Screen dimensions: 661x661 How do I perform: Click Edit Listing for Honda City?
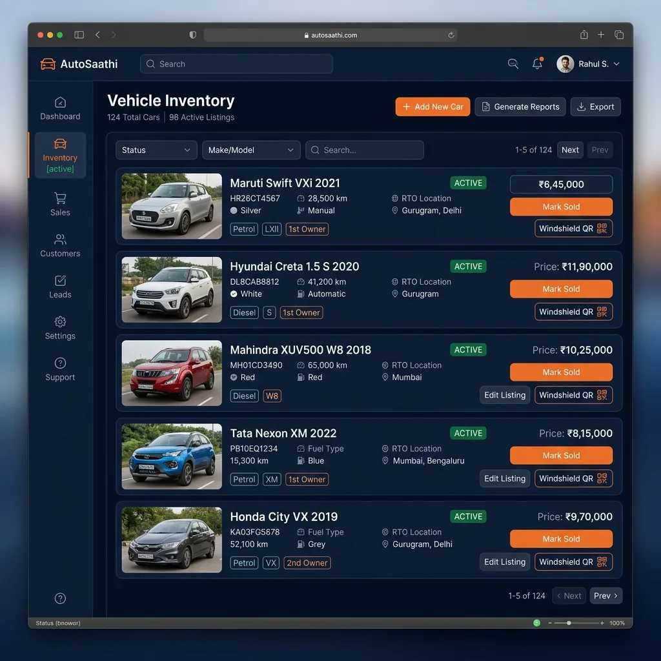point(505,562)
